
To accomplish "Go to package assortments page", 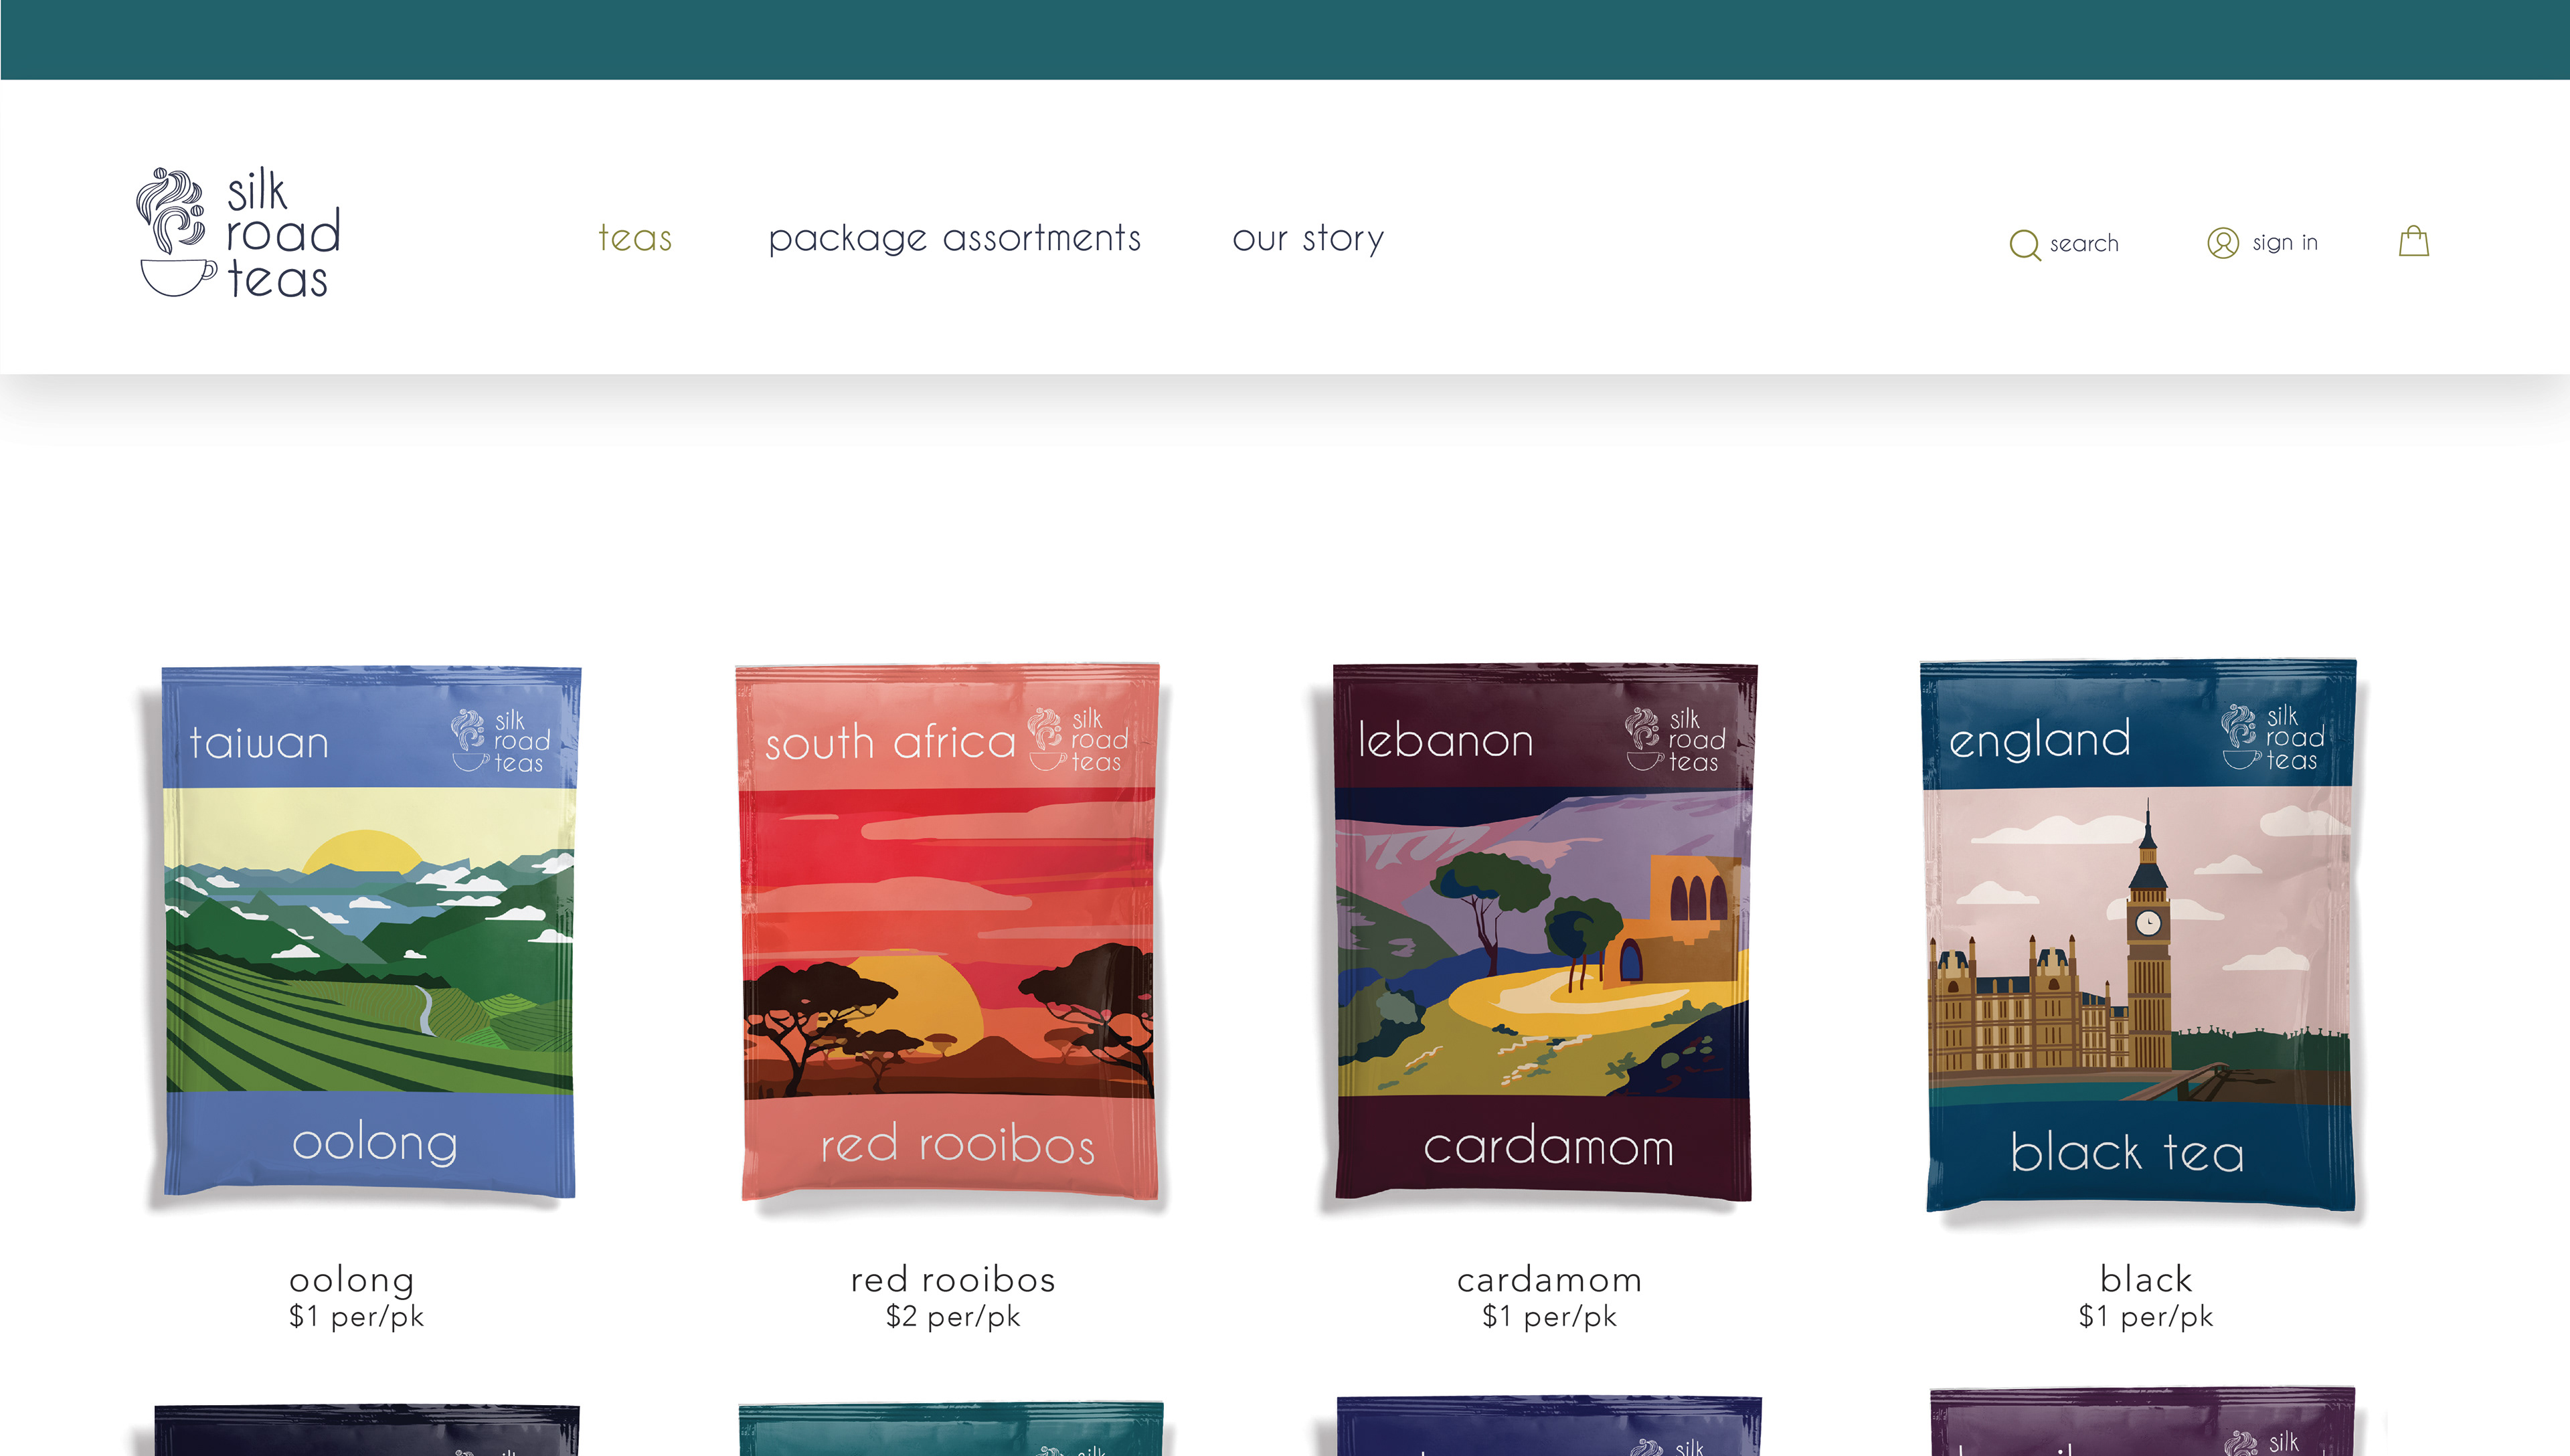I will click(x=954, y=239).
